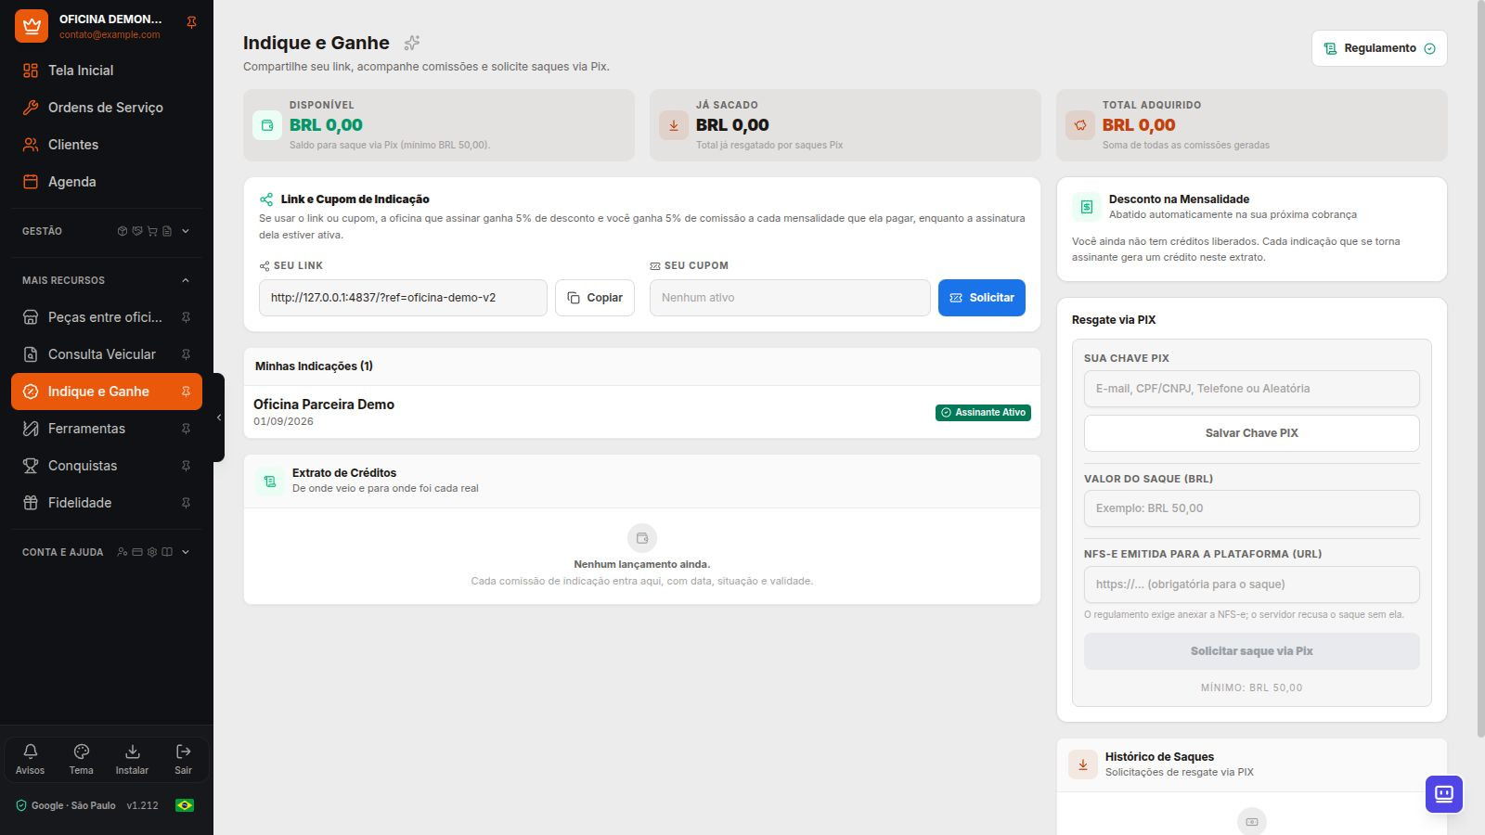This screenshot has height=835, width=1485.
Task: Expand the Gestão section
Action: coord(107,231)
